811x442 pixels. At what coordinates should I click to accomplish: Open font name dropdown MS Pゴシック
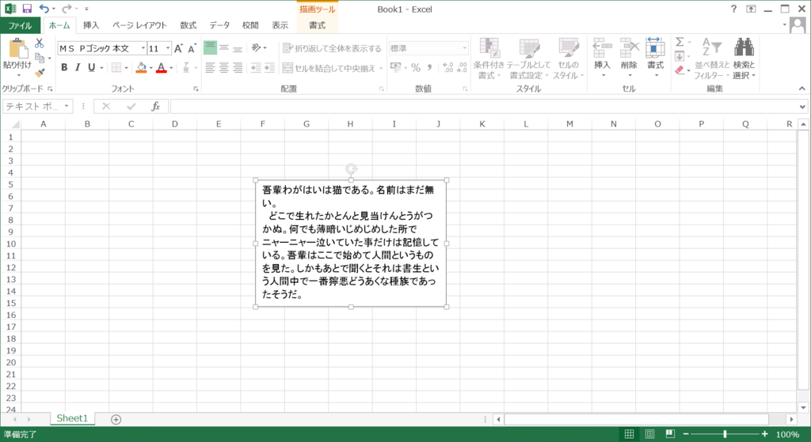[x=143, y=48]
